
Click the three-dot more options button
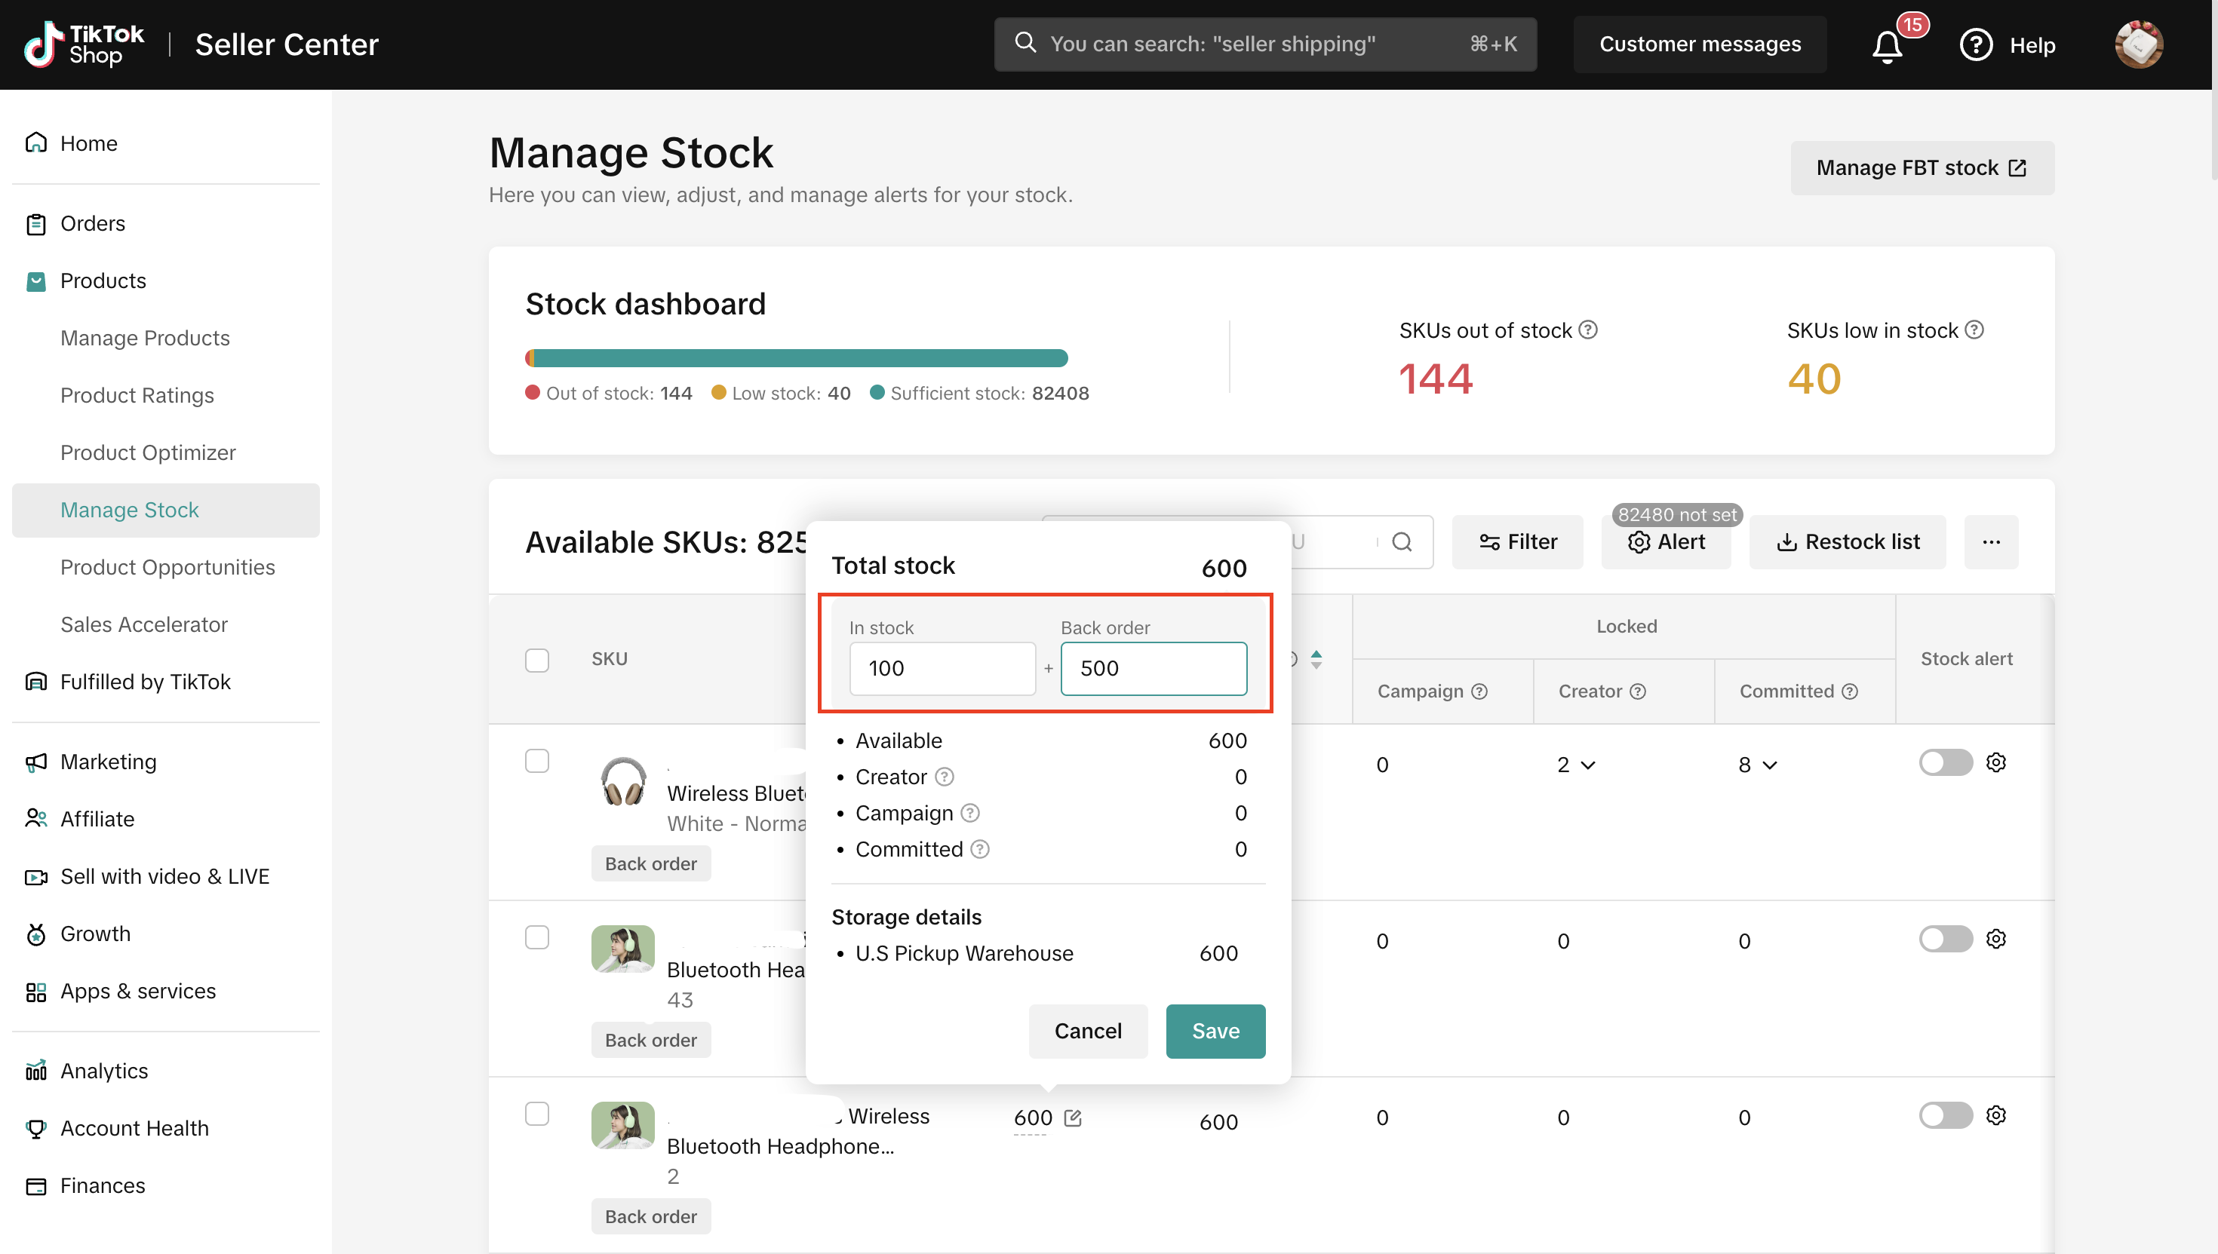tap(1990, 541)
